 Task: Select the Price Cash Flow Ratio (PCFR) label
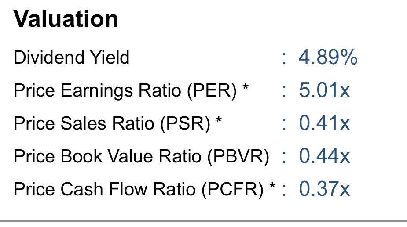pos(138,189)
